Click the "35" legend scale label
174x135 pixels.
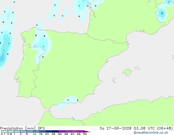(66, 134)
